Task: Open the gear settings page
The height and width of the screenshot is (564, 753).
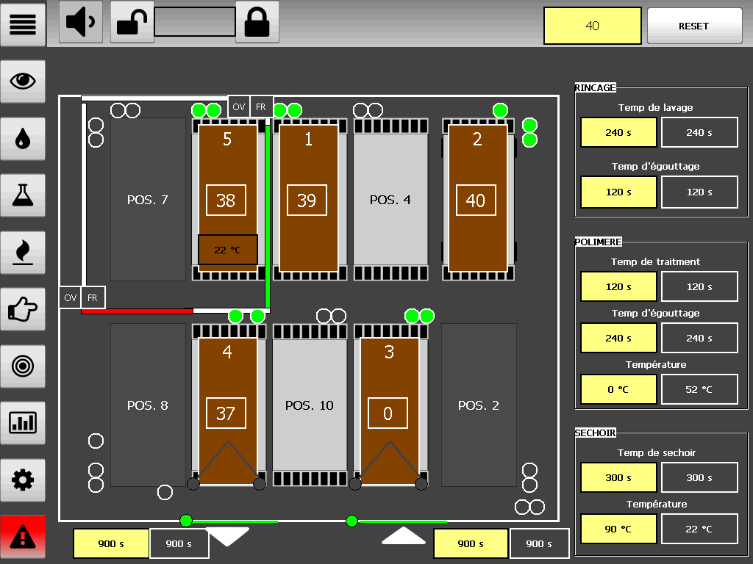Action: point(23,480)
